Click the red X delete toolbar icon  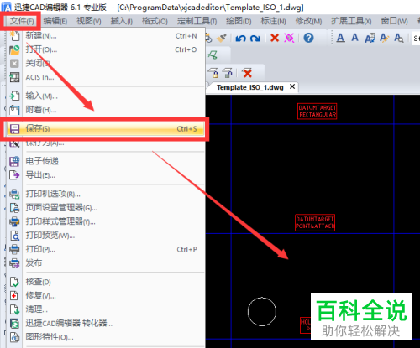(x=275, y=38)
